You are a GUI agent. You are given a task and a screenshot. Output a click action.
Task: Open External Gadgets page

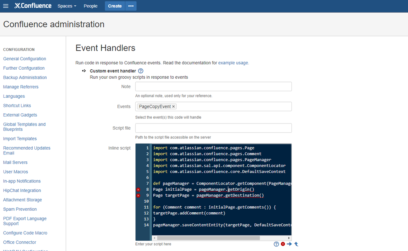pyautogui.click(x=20, y=115)
